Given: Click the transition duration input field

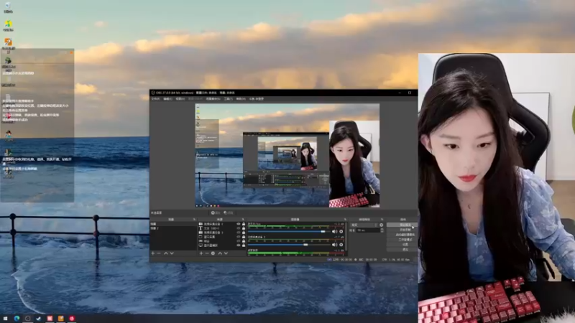Looking at the screenshot, I should pos(368,230).
